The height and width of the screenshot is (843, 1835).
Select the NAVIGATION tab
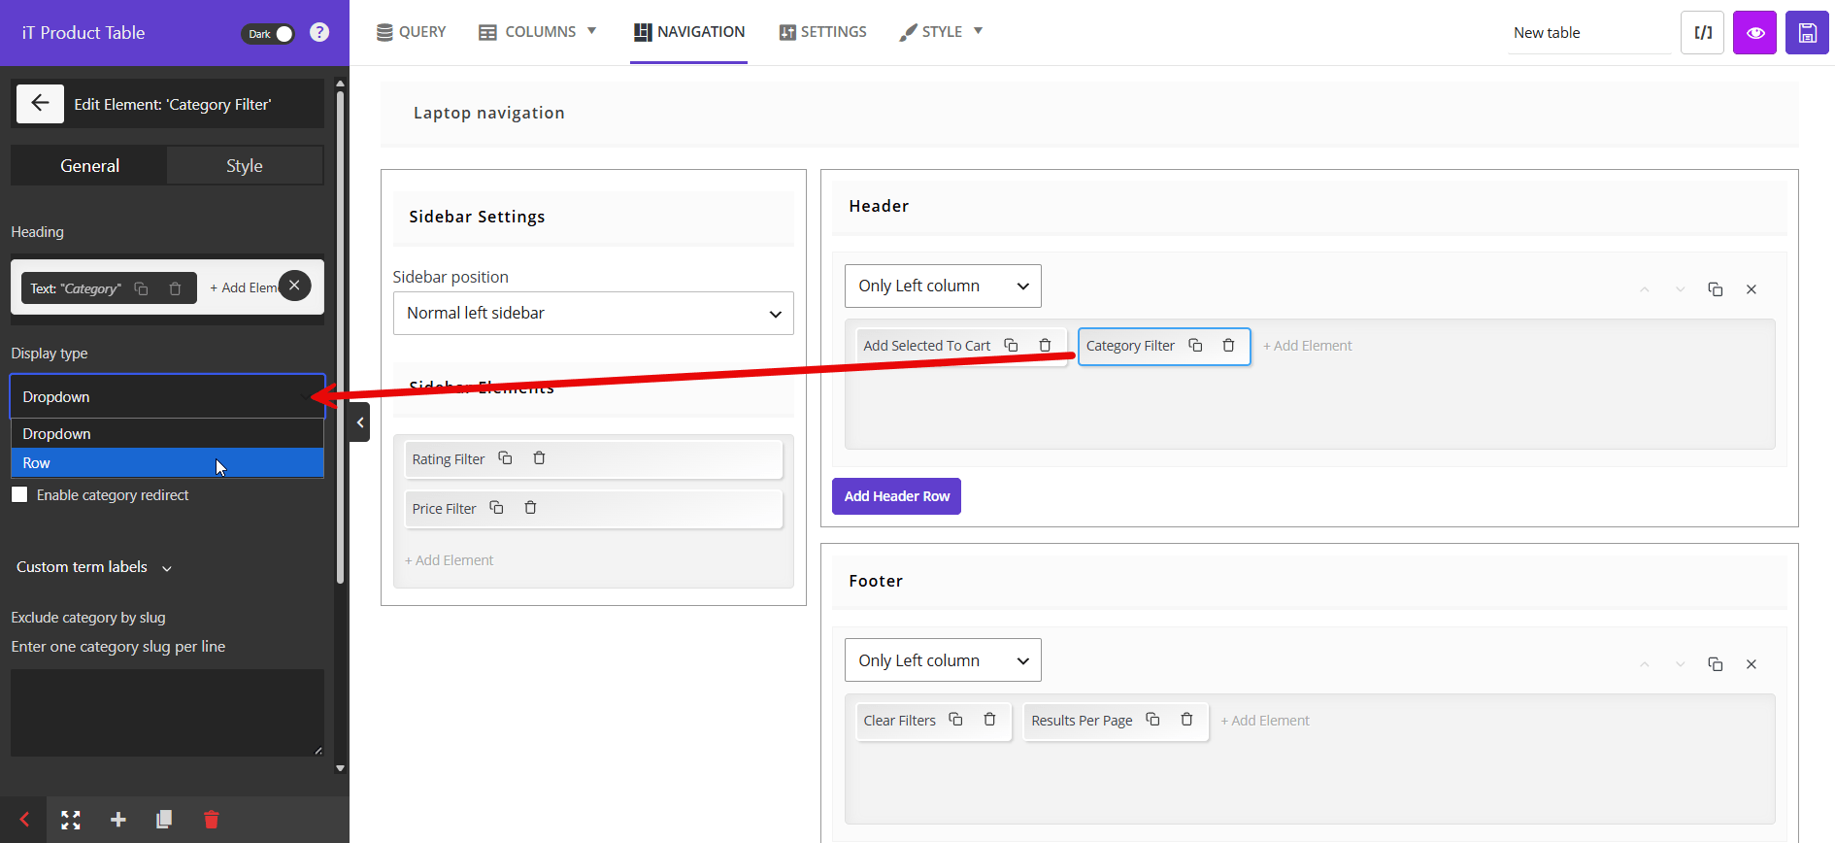[689, 32]
